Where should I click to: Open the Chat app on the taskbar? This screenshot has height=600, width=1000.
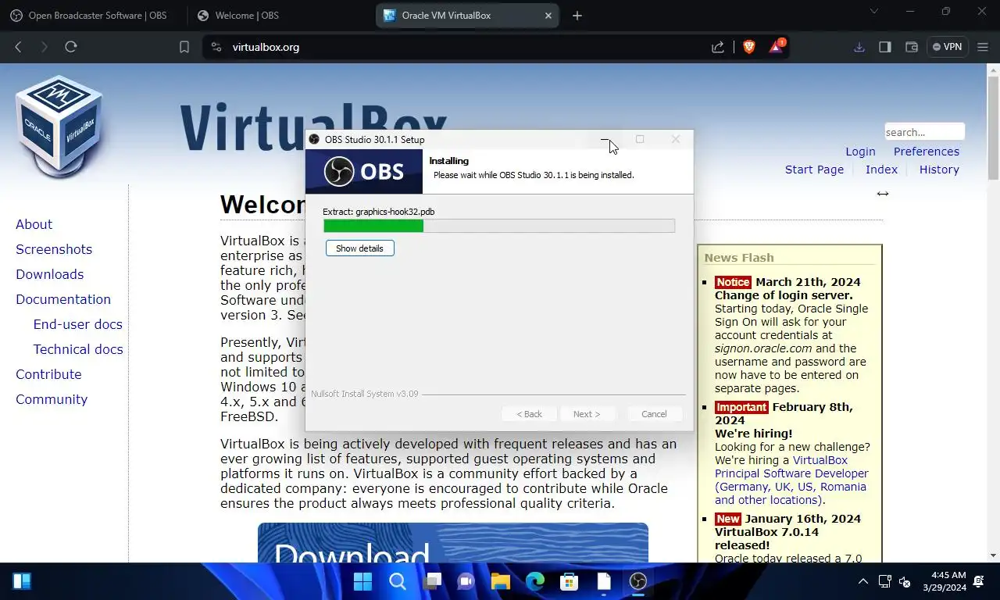pyautogui.click(x=466, y=581)
